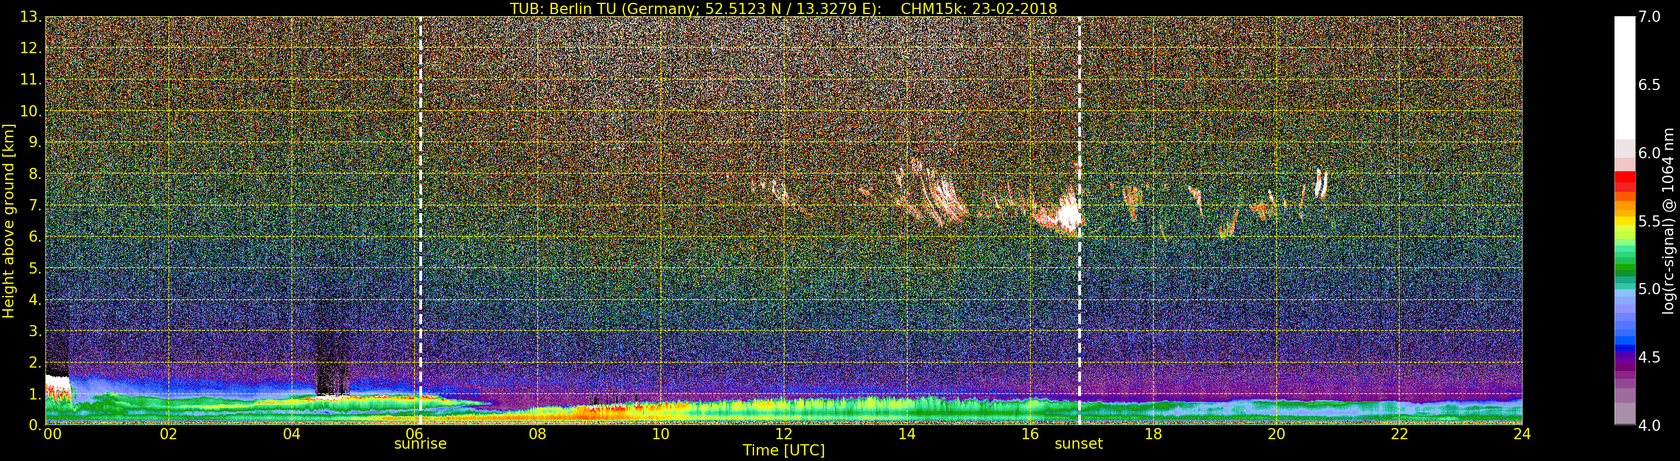
Task: Click colorbar tick value '7.0'
Action: [x=1649, y=17]
